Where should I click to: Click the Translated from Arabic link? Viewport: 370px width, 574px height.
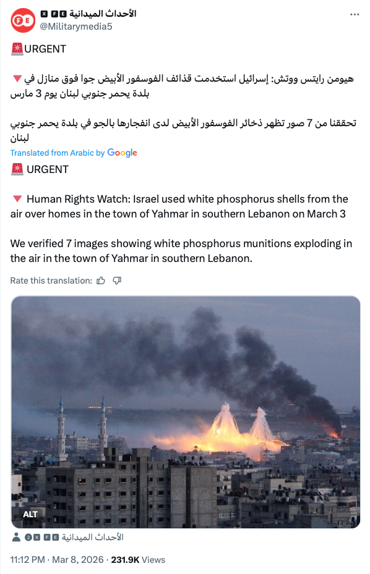pos(58,153)
